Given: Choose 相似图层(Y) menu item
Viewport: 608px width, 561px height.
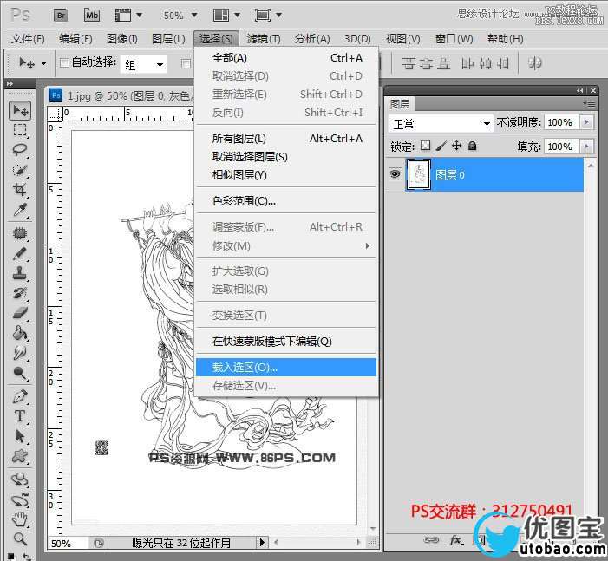Looking at the screenshot, I should 286,175.
